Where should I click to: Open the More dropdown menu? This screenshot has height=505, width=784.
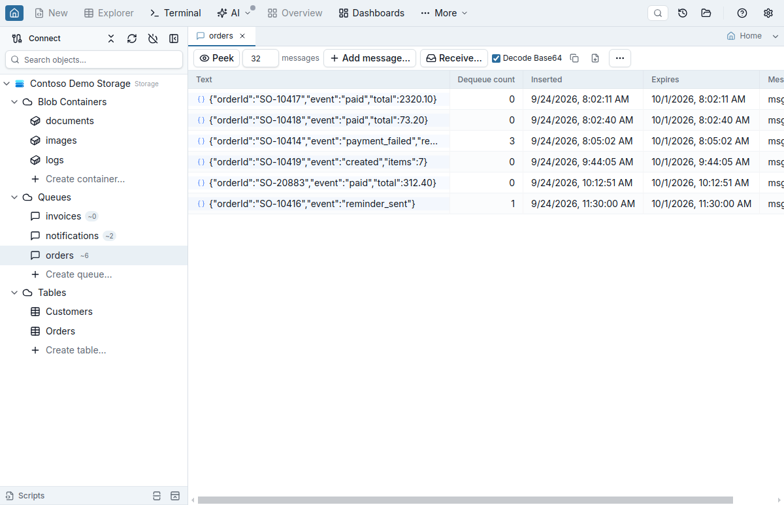pos(444,13)
